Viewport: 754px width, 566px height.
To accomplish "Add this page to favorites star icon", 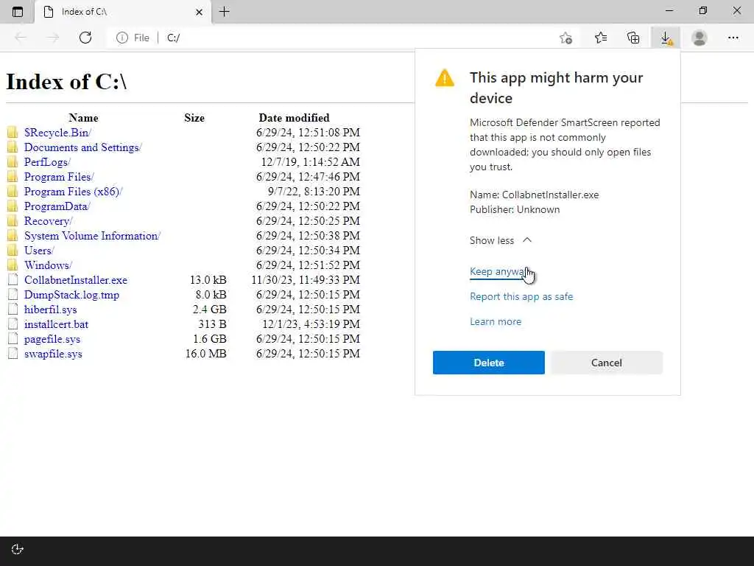I will pyautogui.click(x=566, y=38).
